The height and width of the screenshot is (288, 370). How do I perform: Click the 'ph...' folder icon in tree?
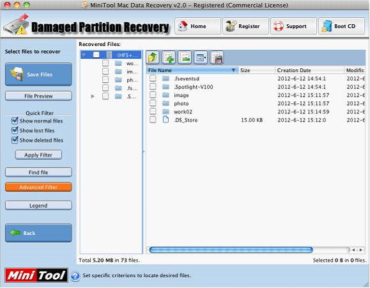tap(118, 80)
